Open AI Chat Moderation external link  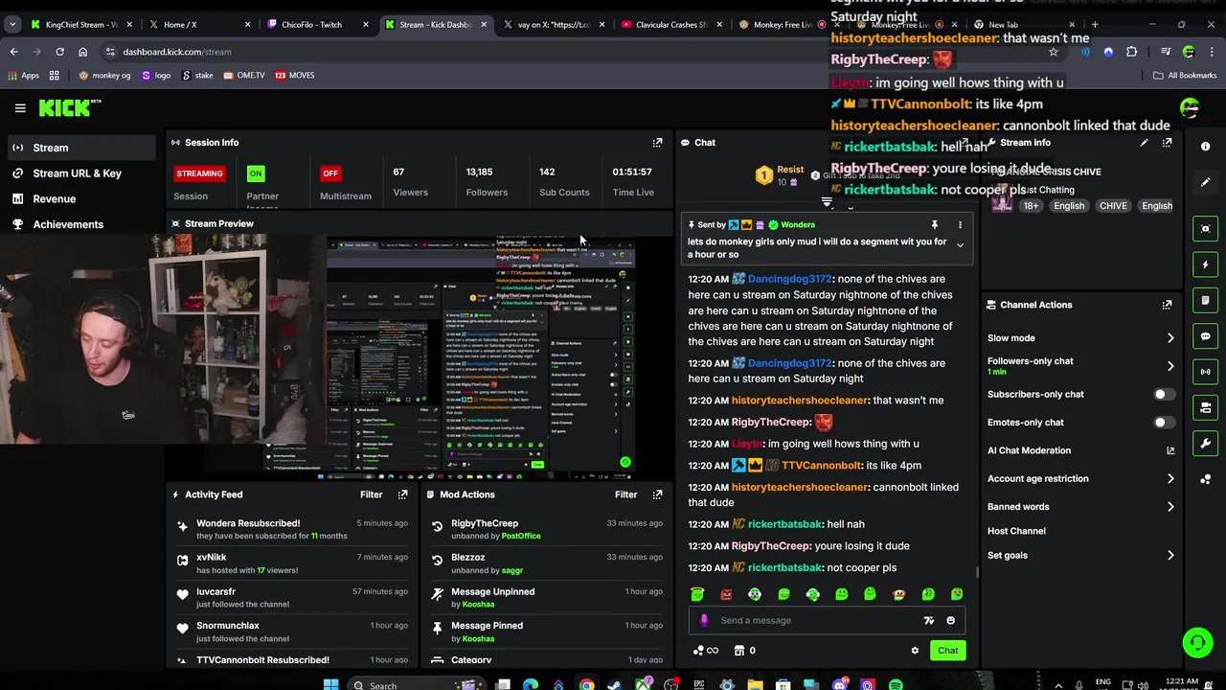click(1170, 450)
